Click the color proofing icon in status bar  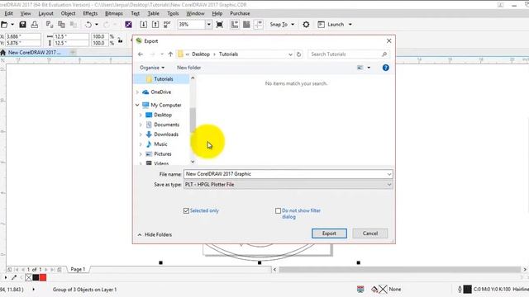click(360, 290)
